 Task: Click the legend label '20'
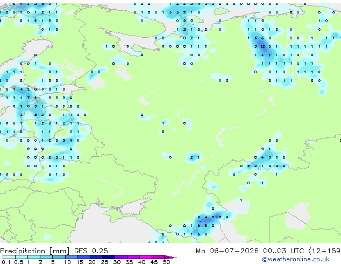pos(92,262)
